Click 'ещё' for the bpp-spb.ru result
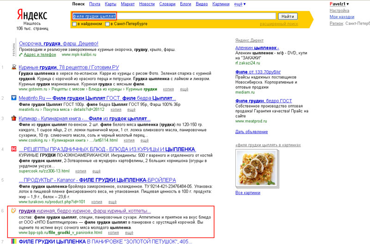 pos(129,233)
